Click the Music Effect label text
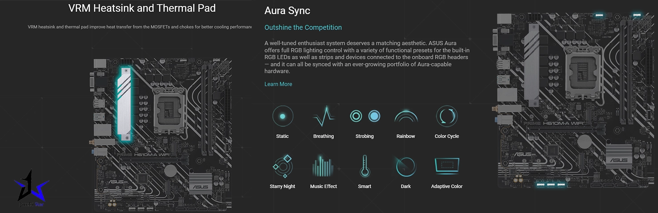The image size is (658, 213). click(323, 186)
